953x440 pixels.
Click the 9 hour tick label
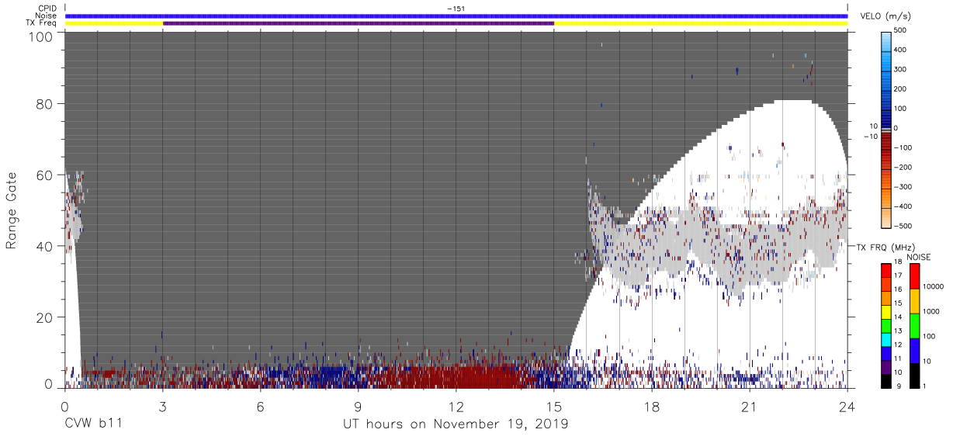[x=358, y=407]
